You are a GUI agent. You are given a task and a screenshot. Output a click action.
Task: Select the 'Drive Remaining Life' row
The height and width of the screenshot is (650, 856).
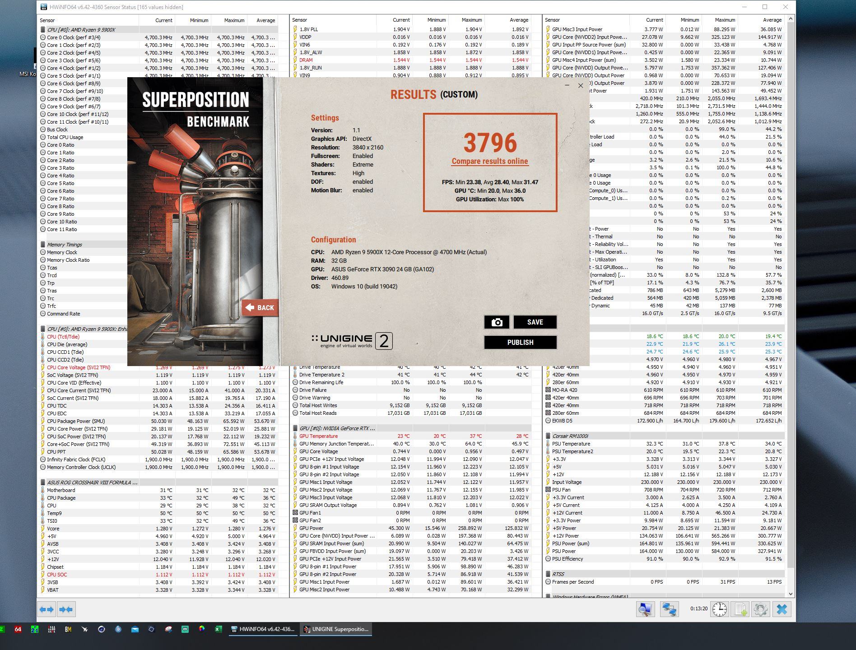411,382
